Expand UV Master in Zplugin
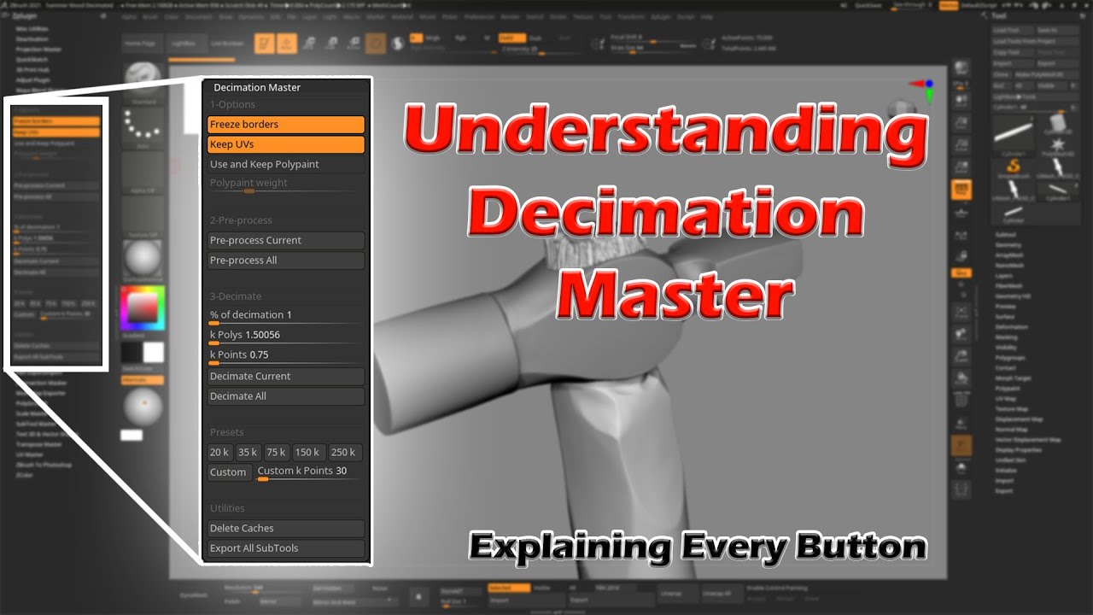Image resolution: width=1093 pixels, height=615 pixels. click(x=29, y=454)
